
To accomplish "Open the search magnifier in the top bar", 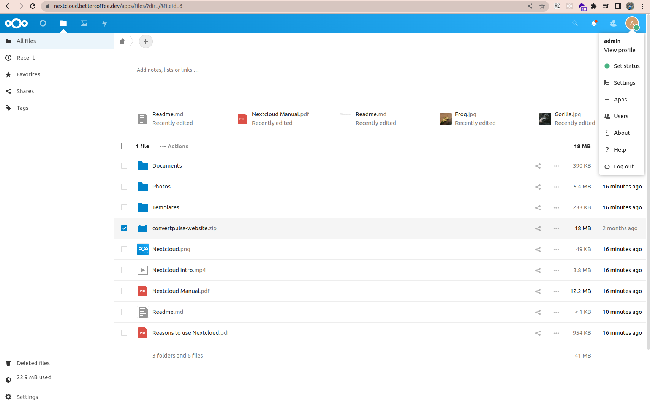I will pyautogui.click(x=574, y=23).
